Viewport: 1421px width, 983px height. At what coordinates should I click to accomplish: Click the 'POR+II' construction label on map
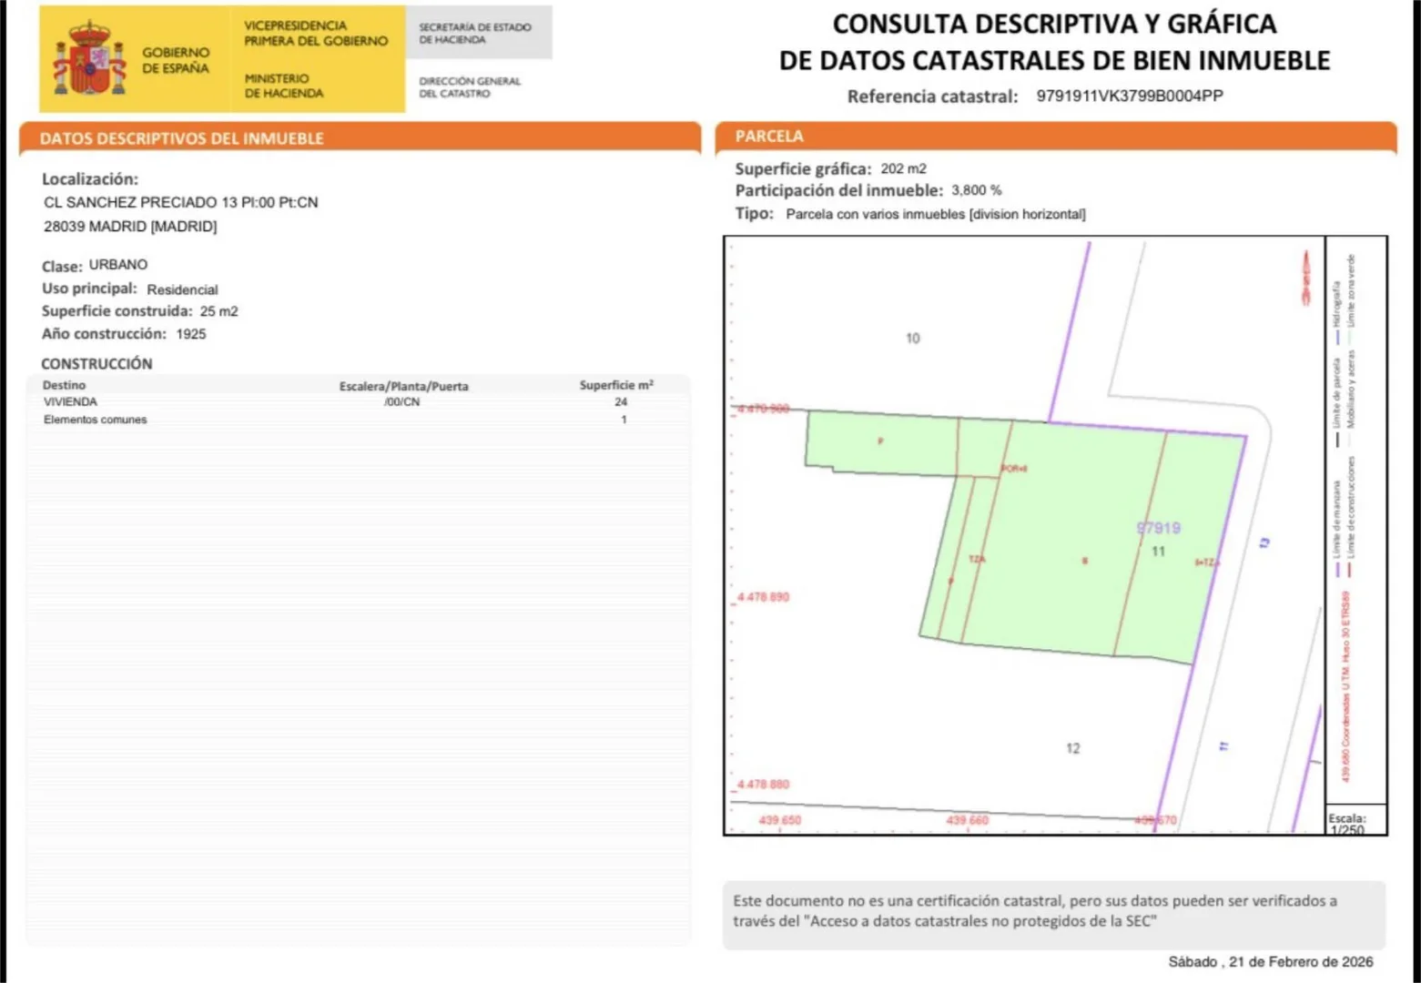pos(1014,469)
